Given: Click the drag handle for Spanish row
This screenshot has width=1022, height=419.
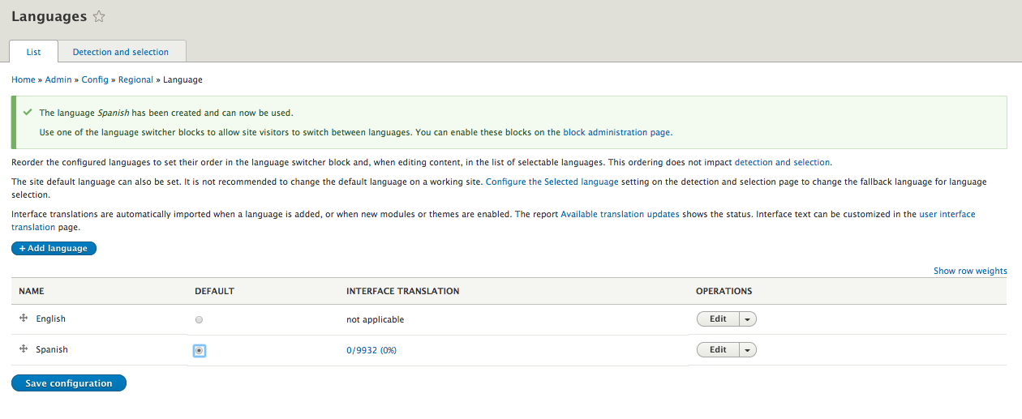Looking at the screenshot, I should click(x=24, y=349).
